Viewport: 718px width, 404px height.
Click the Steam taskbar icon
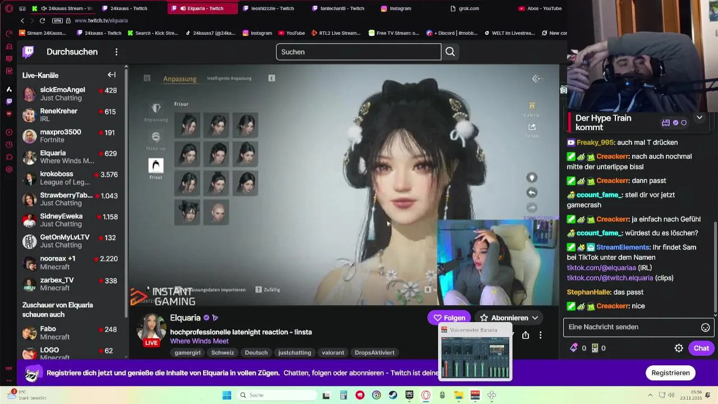(393, 395)
